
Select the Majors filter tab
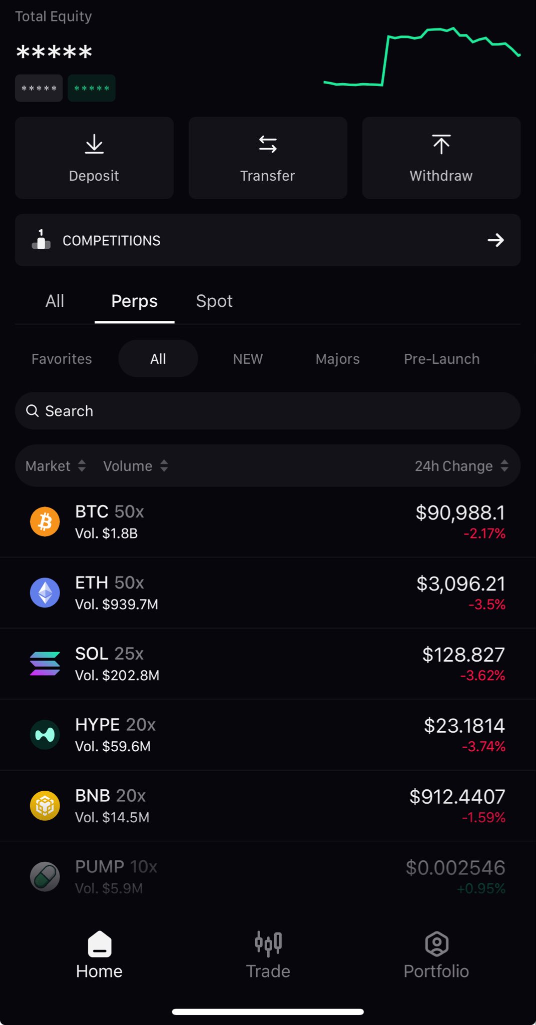[337, 359]
